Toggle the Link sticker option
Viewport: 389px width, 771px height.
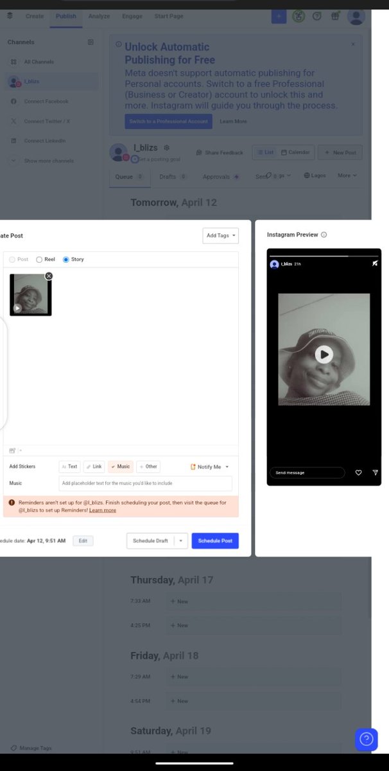[94, 466]
